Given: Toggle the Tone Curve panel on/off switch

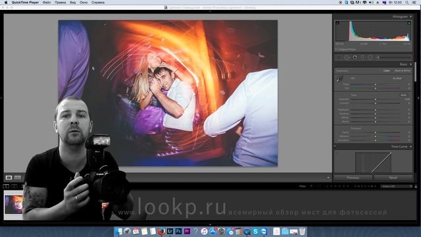Looking at the screenshot, I should point(335,146).
